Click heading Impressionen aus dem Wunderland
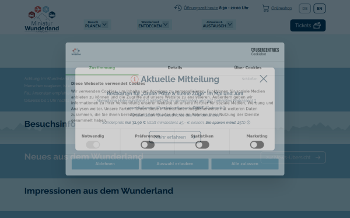This screenshot has width=350, height=218. click(99, 191)
